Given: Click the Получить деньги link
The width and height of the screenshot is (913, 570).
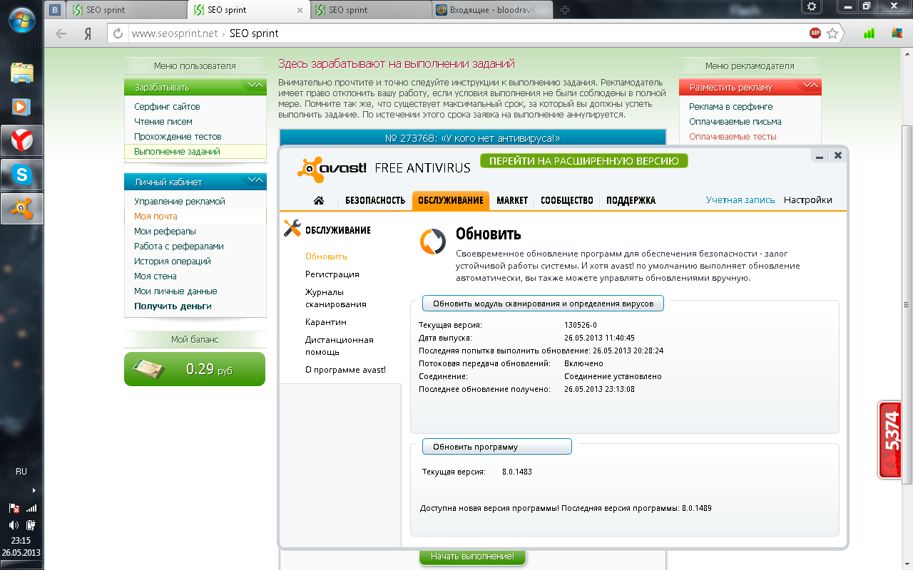Looking at the screenshot, I should 173,306.
